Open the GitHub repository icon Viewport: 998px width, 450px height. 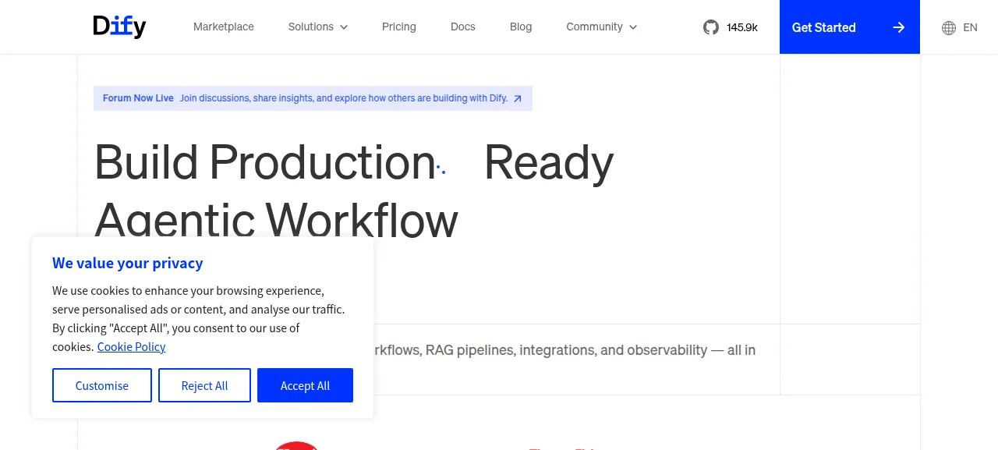pyautogui.click(x=711, y=27)
